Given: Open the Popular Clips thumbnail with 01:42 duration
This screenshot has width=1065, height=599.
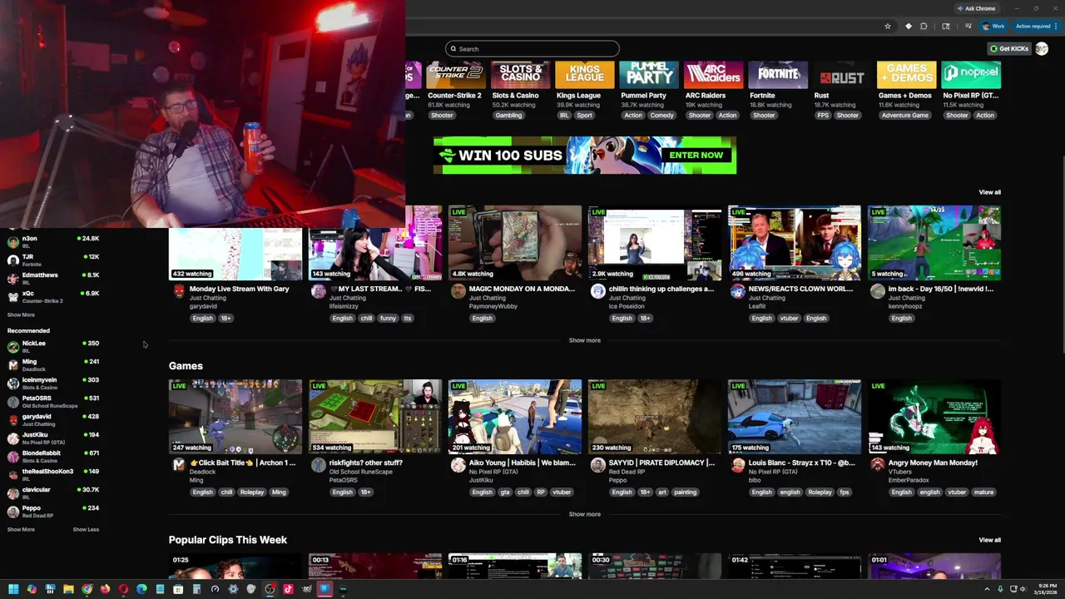Looking at the screenshot, I should [795, 566].
